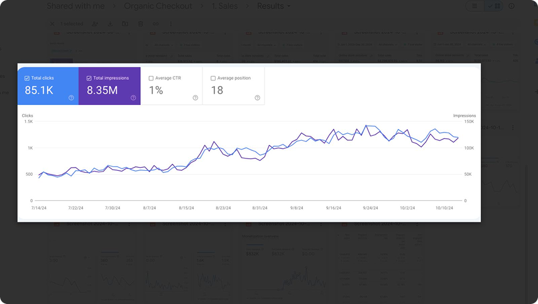Clear the file selection with X icon

52,24
